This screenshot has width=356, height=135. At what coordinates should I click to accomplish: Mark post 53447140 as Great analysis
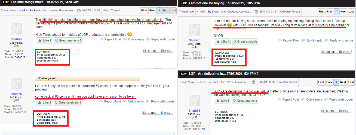click(245, 101)
